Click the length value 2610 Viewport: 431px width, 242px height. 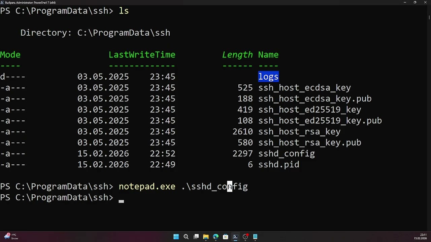[x=242, y=132]
